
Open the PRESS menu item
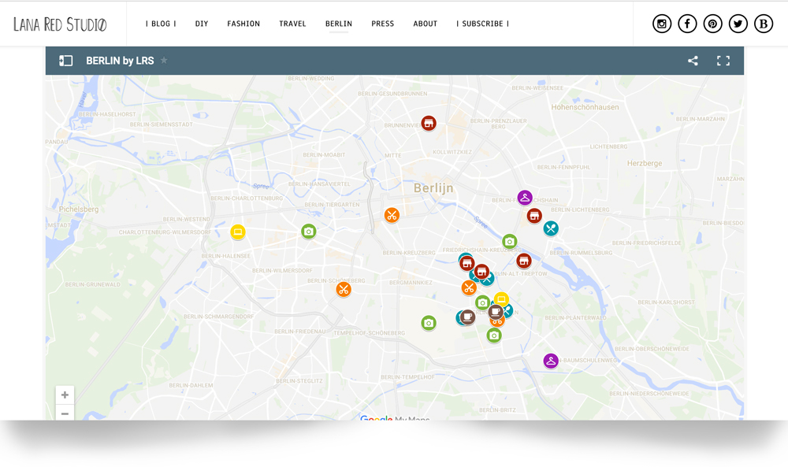(x=382, y=24)
